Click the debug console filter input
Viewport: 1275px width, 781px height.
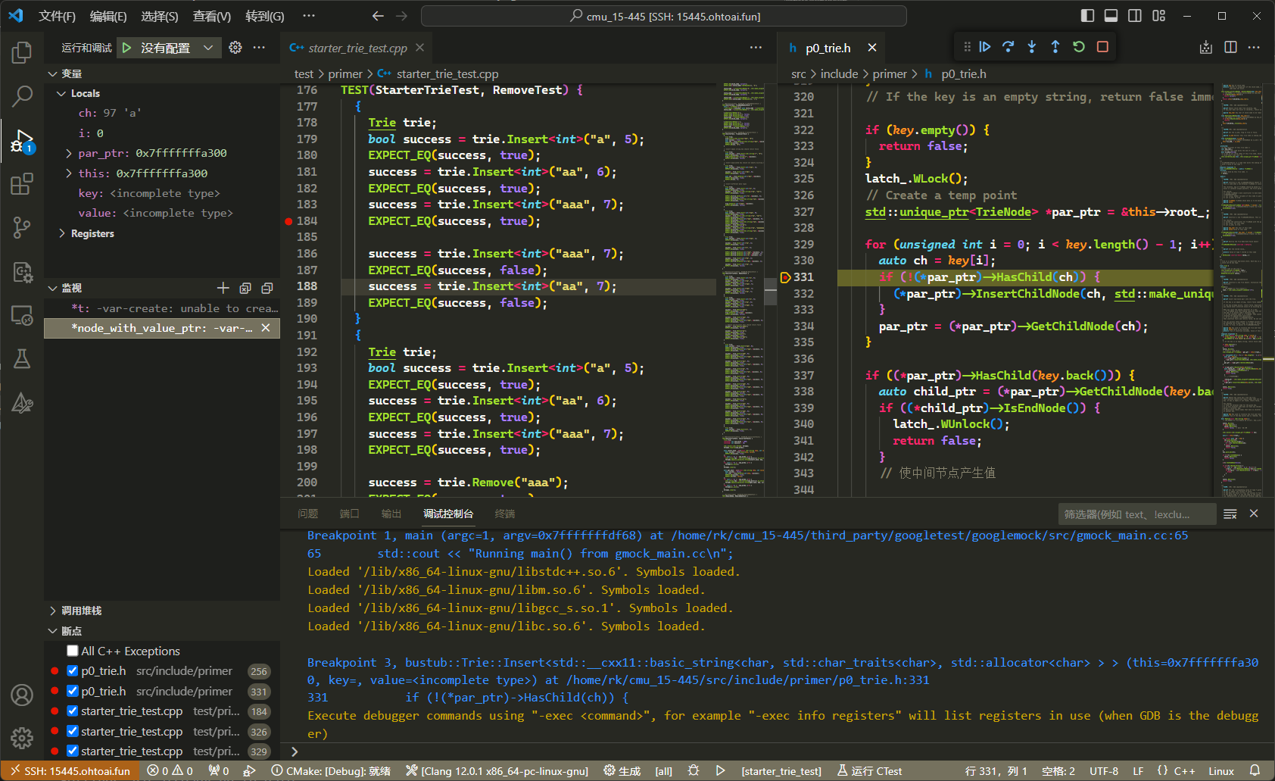tap(1136, 514)
